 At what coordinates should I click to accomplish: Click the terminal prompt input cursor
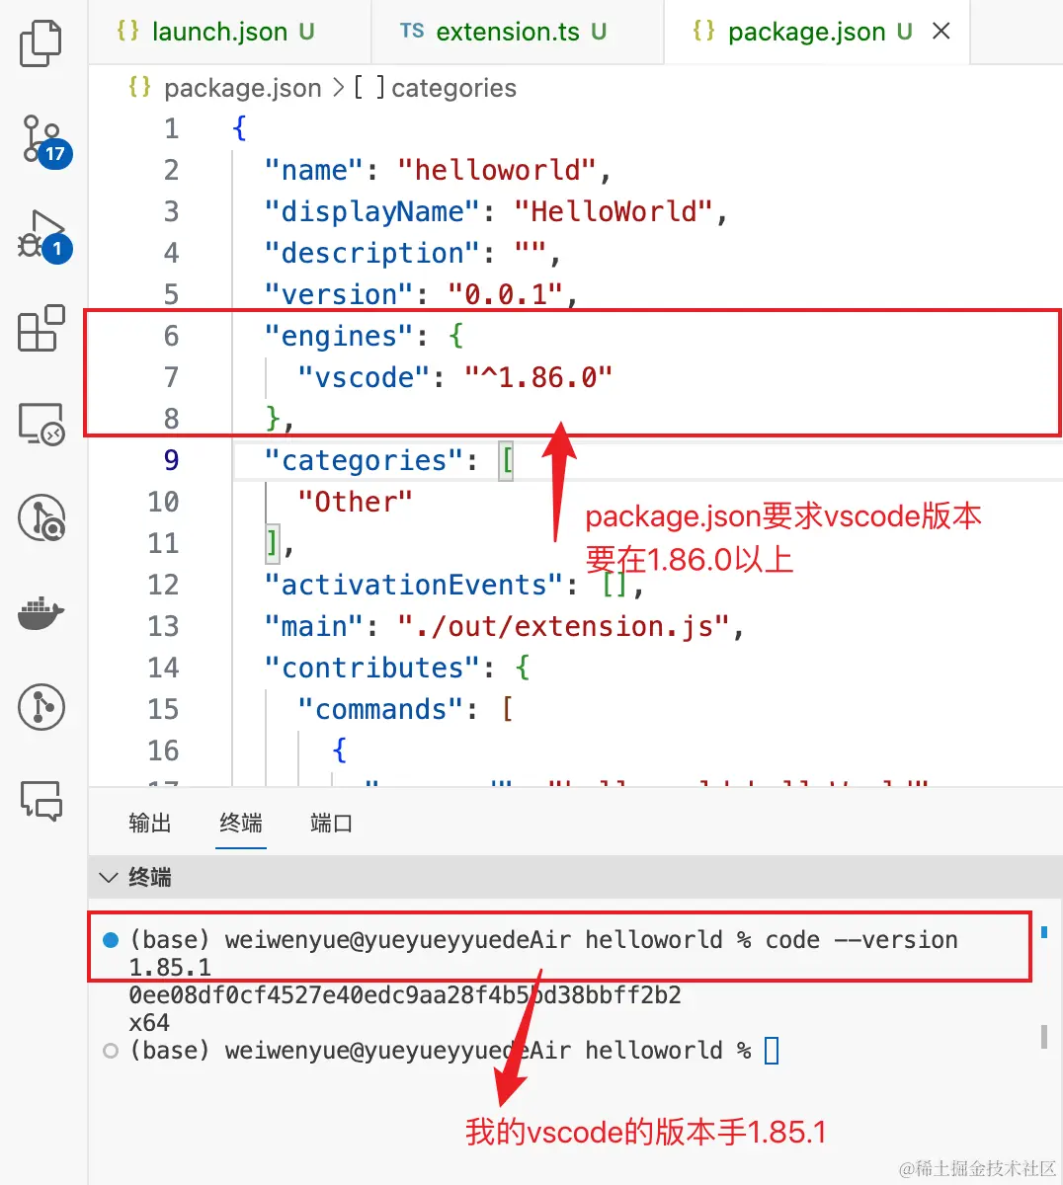772,1051
